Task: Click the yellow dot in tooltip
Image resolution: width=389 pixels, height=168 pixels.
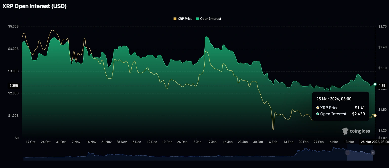Action: 318,108
